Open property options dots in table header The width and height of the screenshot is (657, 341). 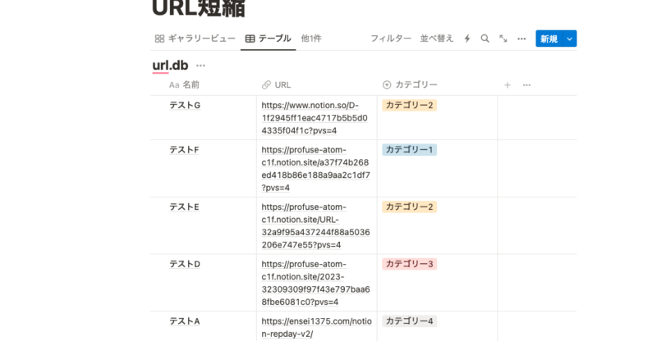coord(526,85)
